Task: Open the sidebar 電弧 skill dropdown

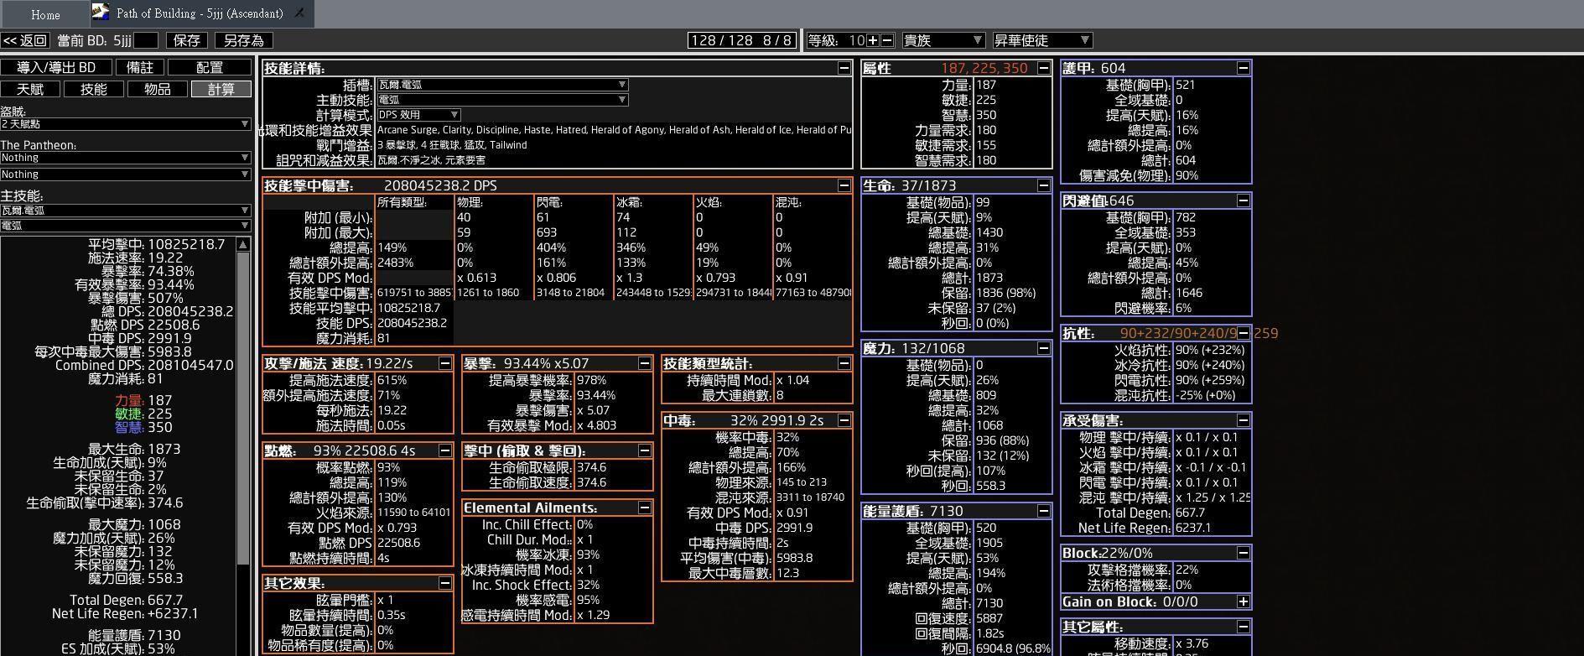Action: coord(125,226)
